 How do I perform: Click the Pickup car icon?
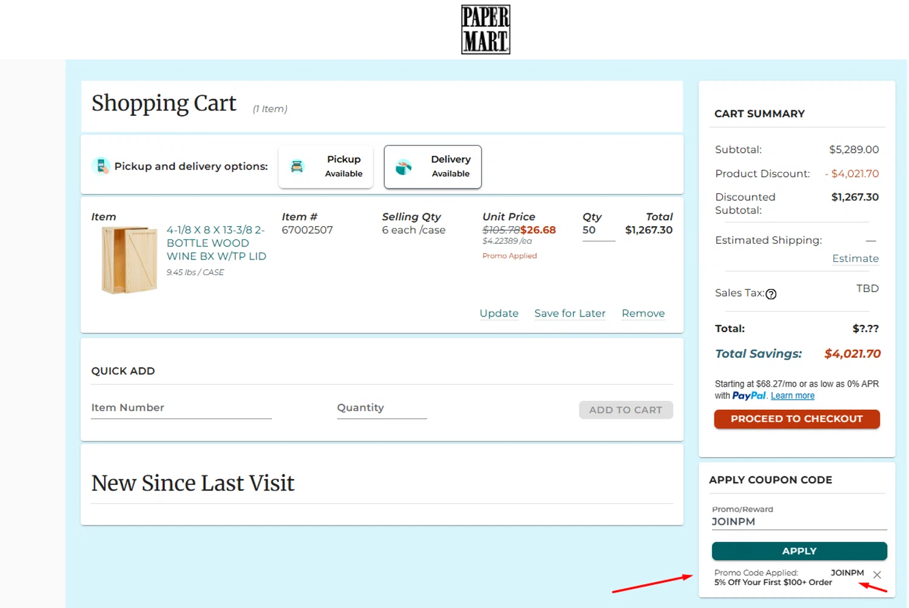coord(297,166)
